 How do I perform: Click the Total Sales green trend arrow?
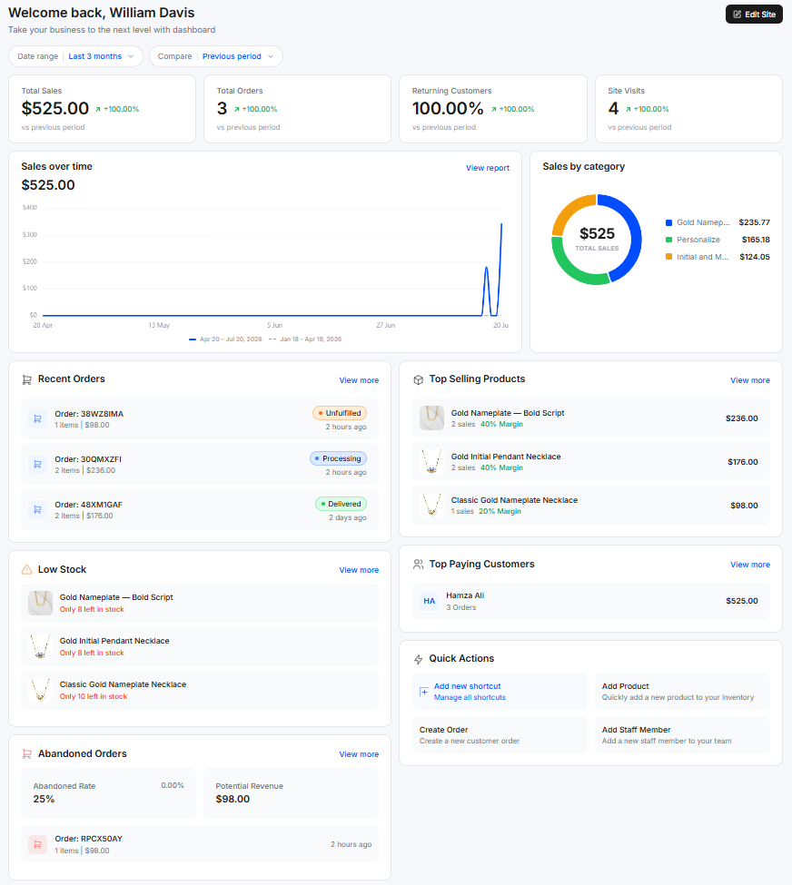point(98,110)
